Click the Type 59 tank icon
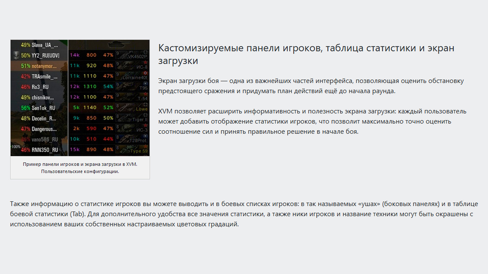The width and height of the screenshot is (488, 274). click(x=132, y=149)
